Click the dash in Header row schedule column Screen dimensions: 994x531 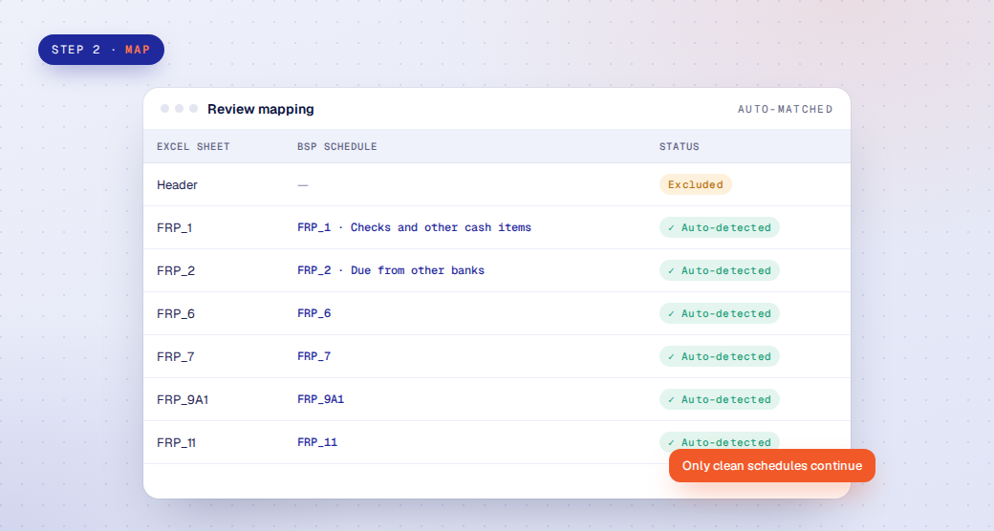[303, 185]
